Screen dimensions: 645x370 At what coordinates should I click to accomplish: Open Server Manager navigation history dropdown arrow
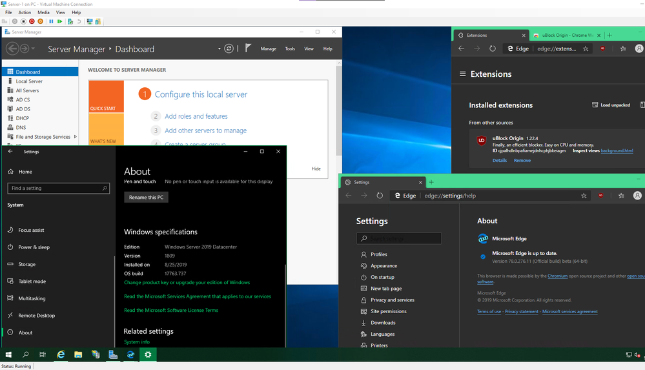(33, 48)
